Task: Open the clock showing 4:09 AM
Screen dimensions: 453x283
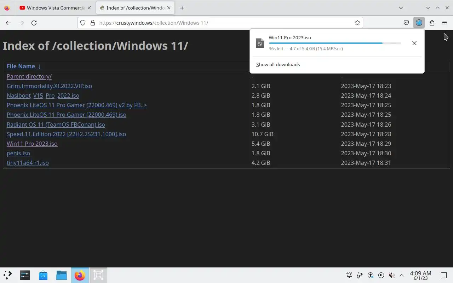Action: click(x=420, y=275)
